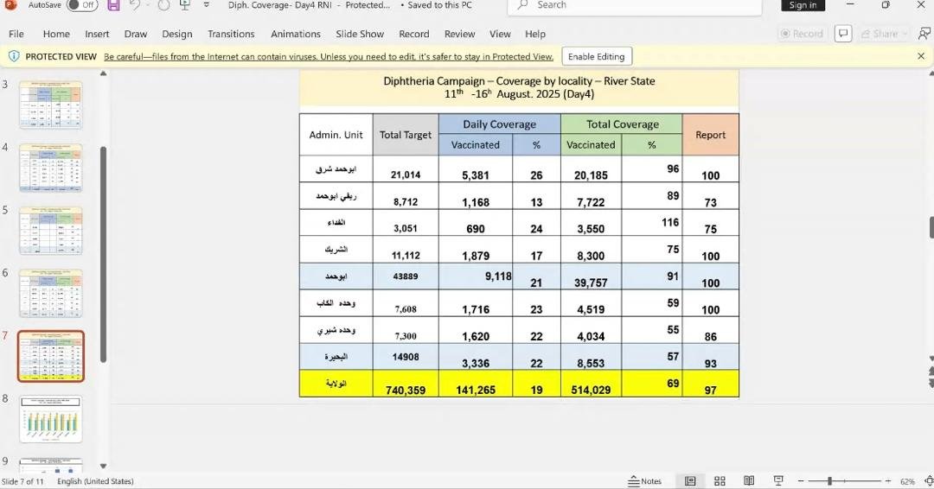The width and height of the screenshot is (934, 489).
Task: Click the Save icon in title bar
Action: [x=113, y=5]
